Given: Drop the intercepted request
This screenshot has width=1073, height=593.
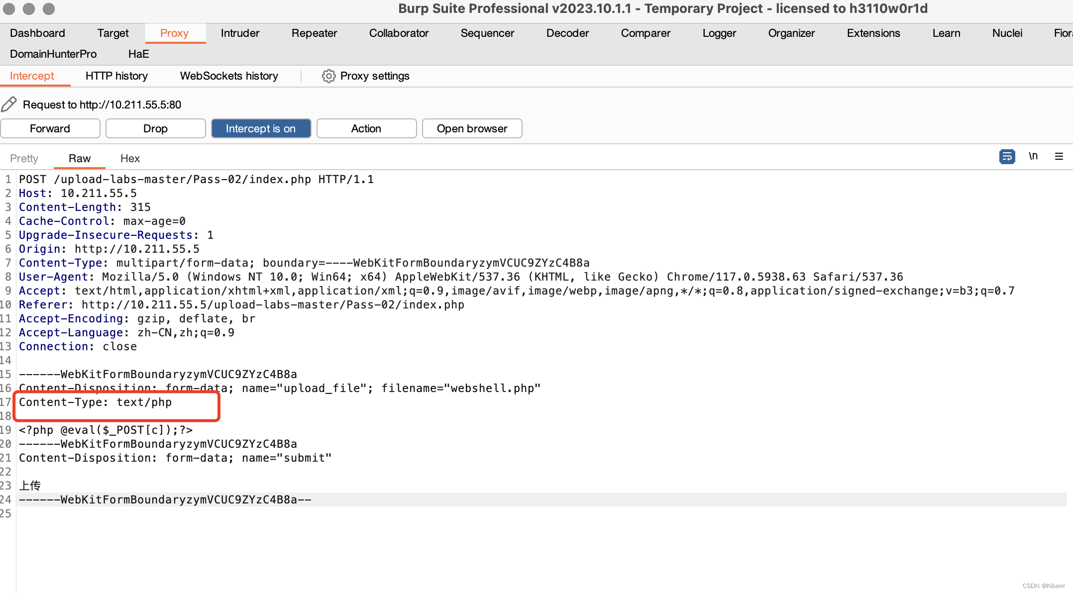Looking at the screenshot, I should (155, 128).
